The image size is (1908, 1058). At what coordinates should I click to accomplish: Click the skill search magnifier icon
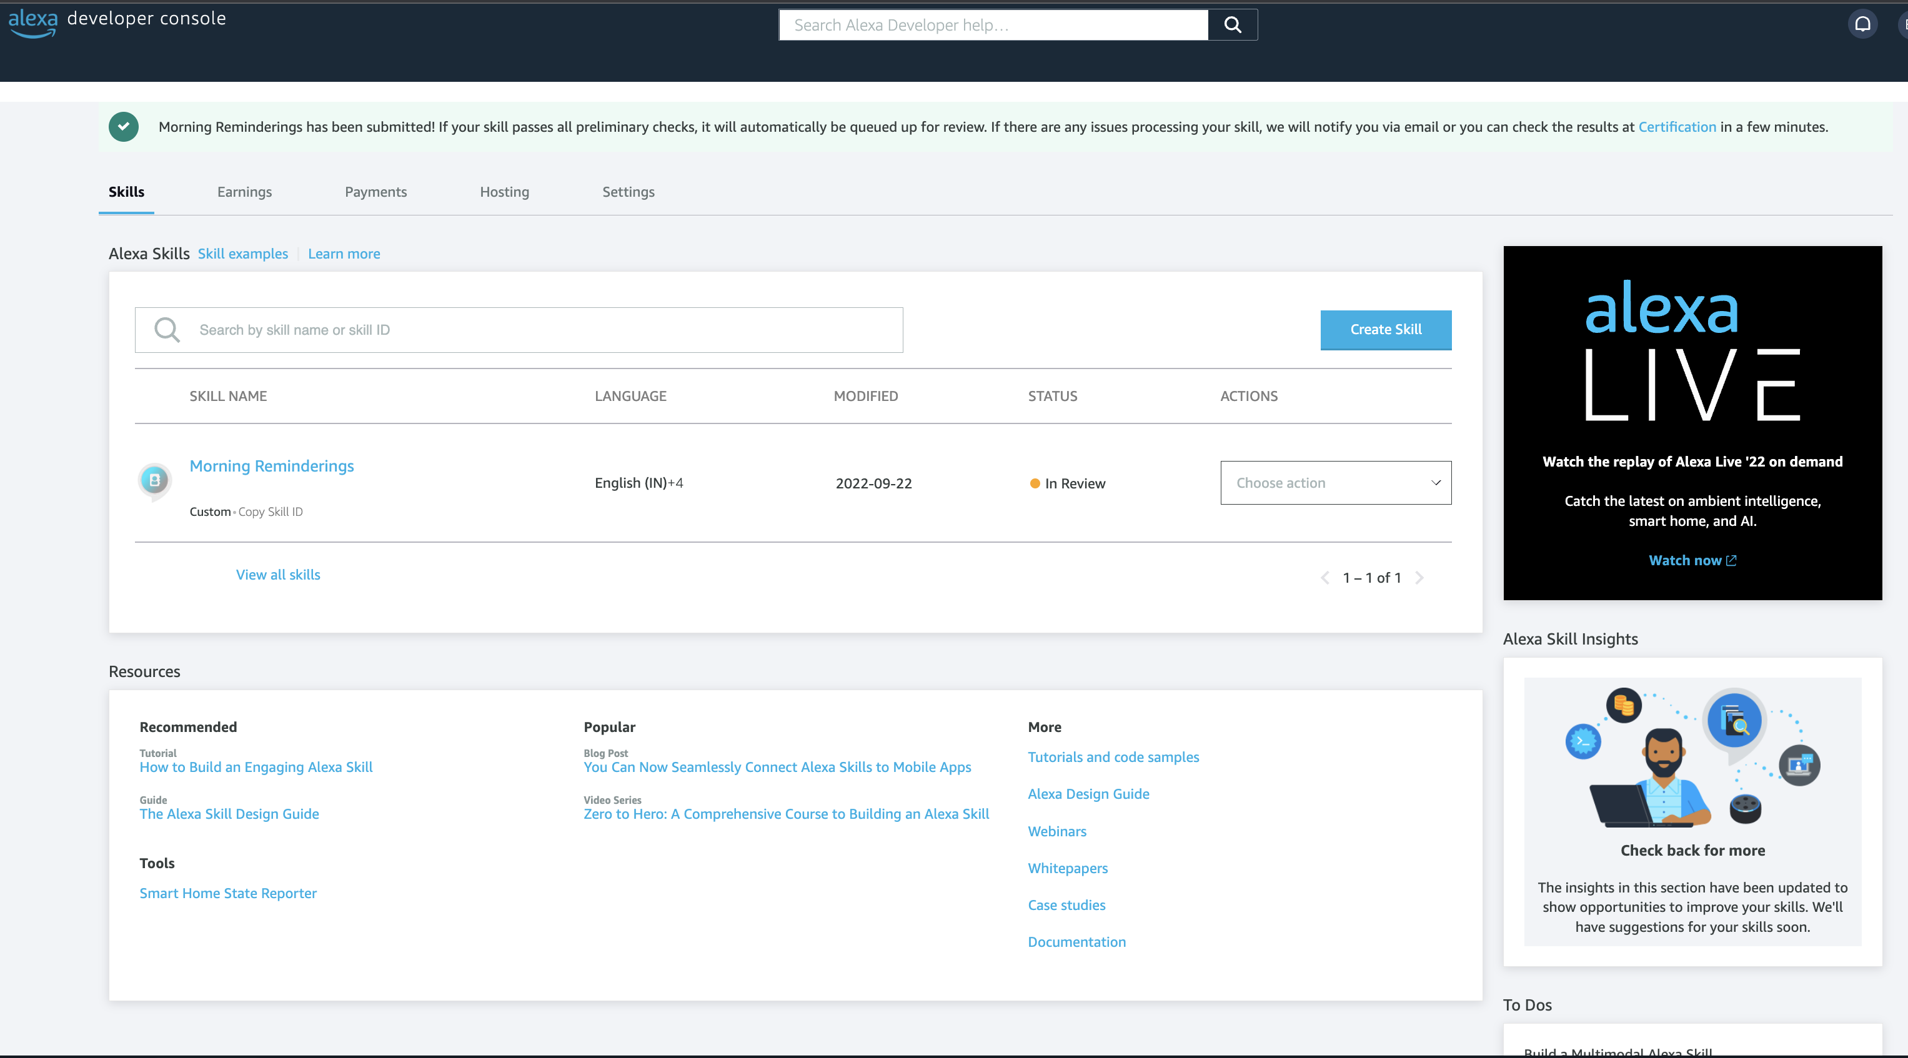pos(167,330)
